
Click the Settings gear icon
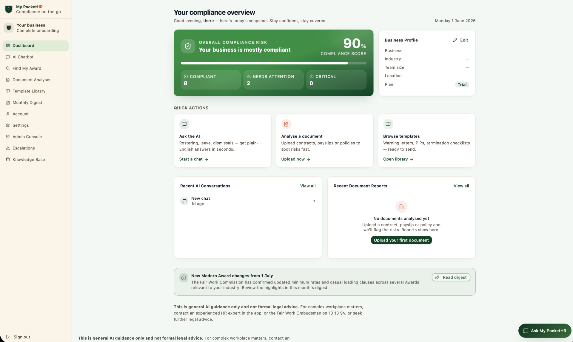coord(8,125)
